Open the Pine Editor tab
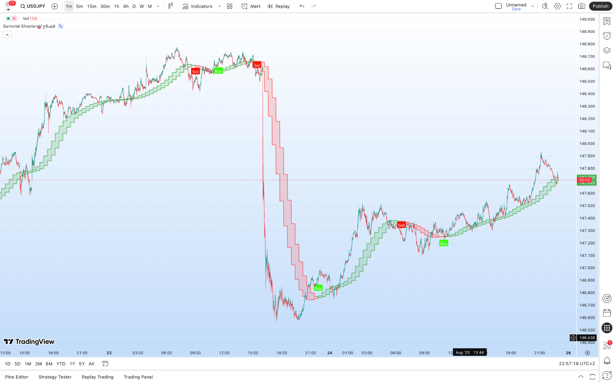This screenshot has width=614, height=383. coord(17,377)
